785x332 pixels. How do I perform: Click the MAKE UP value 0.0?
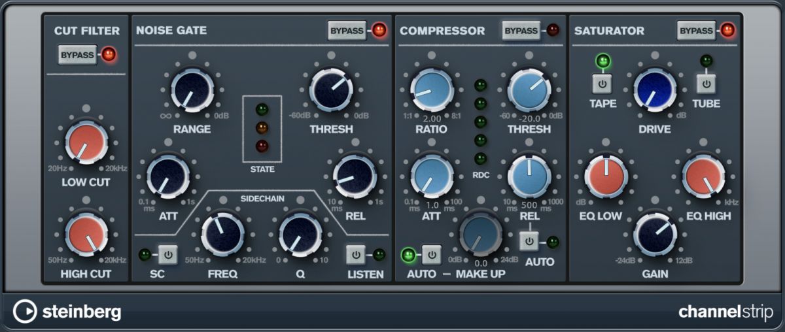coord(481,263)
